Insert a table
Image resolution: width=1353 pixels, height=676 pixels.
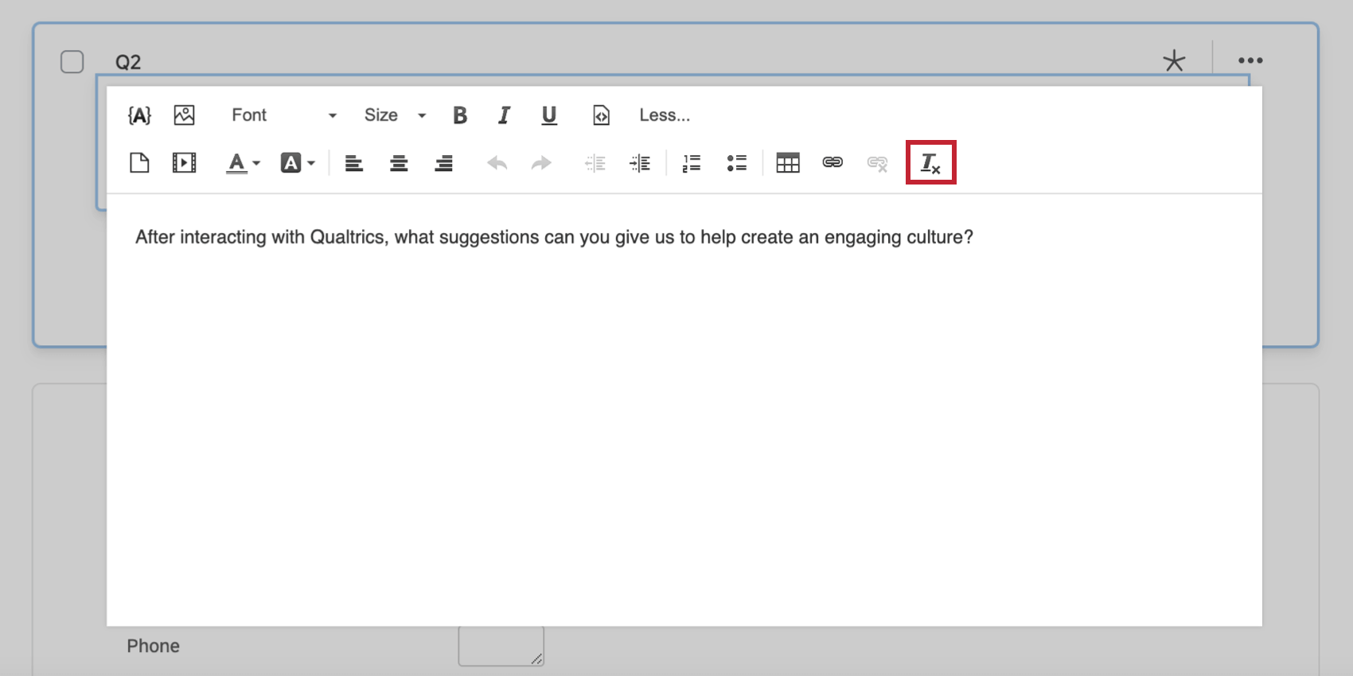click(x=788, y=163)
